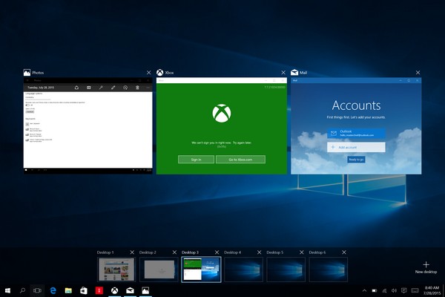The width and height of the screenshot is (445, 297).
Task: Switch to Xbox app in taskbar
Action: (115, 290)
